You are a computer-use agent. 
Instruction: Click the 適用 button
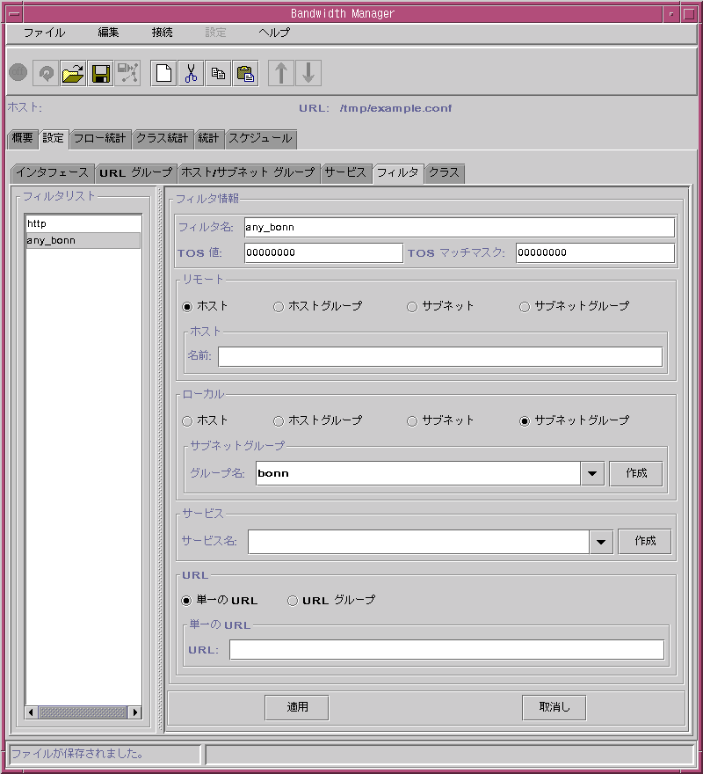(297, 707)
